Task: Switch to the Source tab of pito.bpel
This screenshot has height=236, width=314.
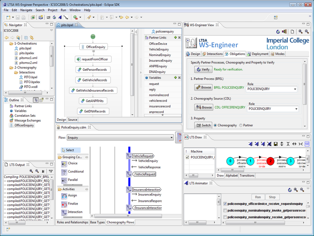Action: tap(73, 120)
